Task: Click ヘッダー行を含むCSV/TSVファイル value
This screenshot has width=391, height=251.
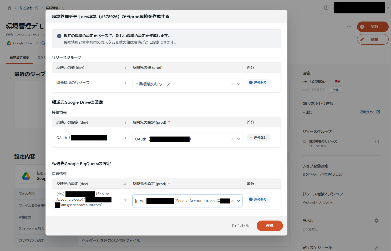Action: click(111, 240)
